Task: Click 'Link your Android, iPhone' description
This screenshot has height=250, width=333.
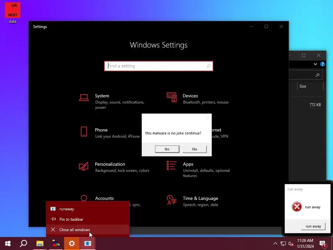Action: (x=117, y=136)
